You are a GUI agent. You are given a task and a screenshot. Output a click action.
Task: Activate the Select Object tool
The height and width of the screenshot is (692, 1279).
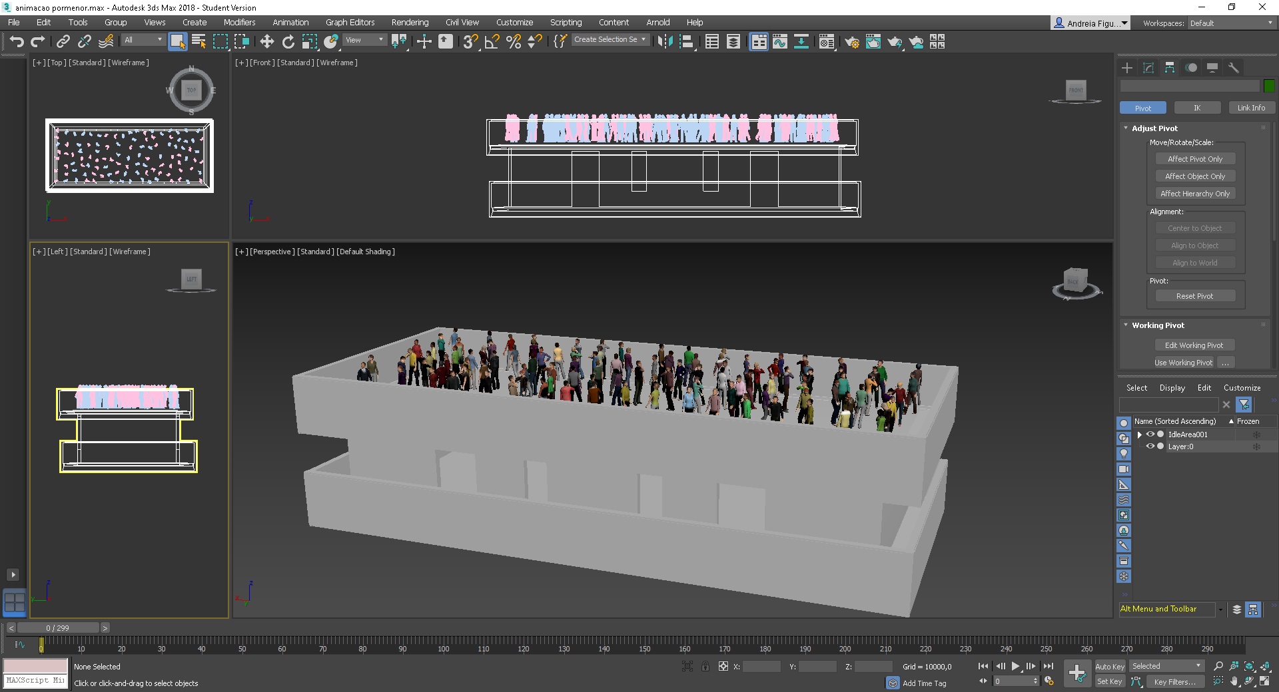coord(177,41)
